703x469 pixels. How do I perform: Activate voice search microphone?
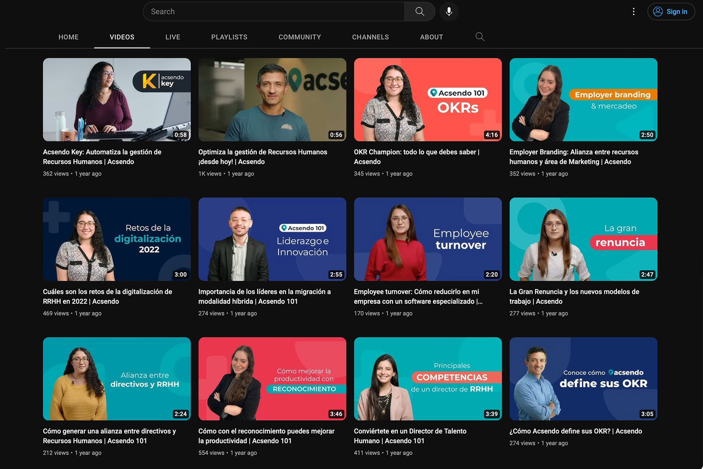coord(449,11)
